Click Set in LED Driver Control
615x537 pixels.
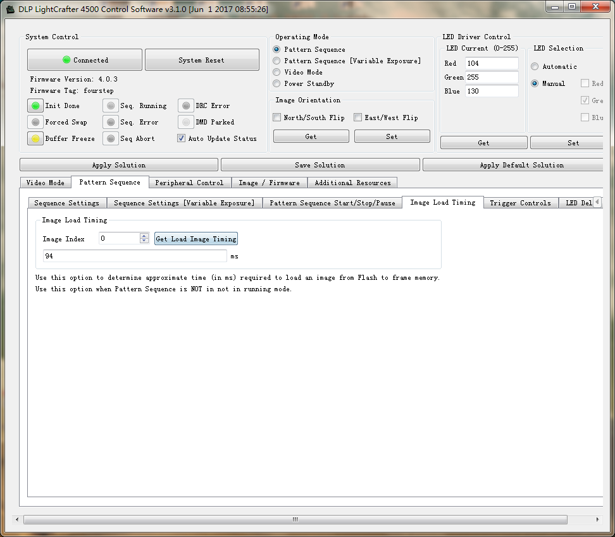(x=567, y=143)
